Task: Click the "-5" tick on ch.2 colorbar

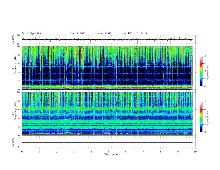Action: 205,117
